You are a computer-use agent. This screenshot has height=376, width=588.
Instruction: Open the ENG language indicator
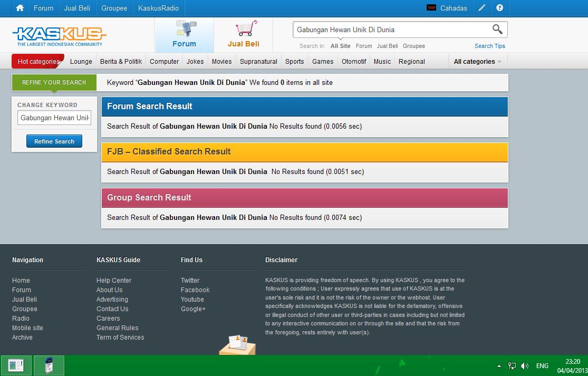click(x=542, y=366)
